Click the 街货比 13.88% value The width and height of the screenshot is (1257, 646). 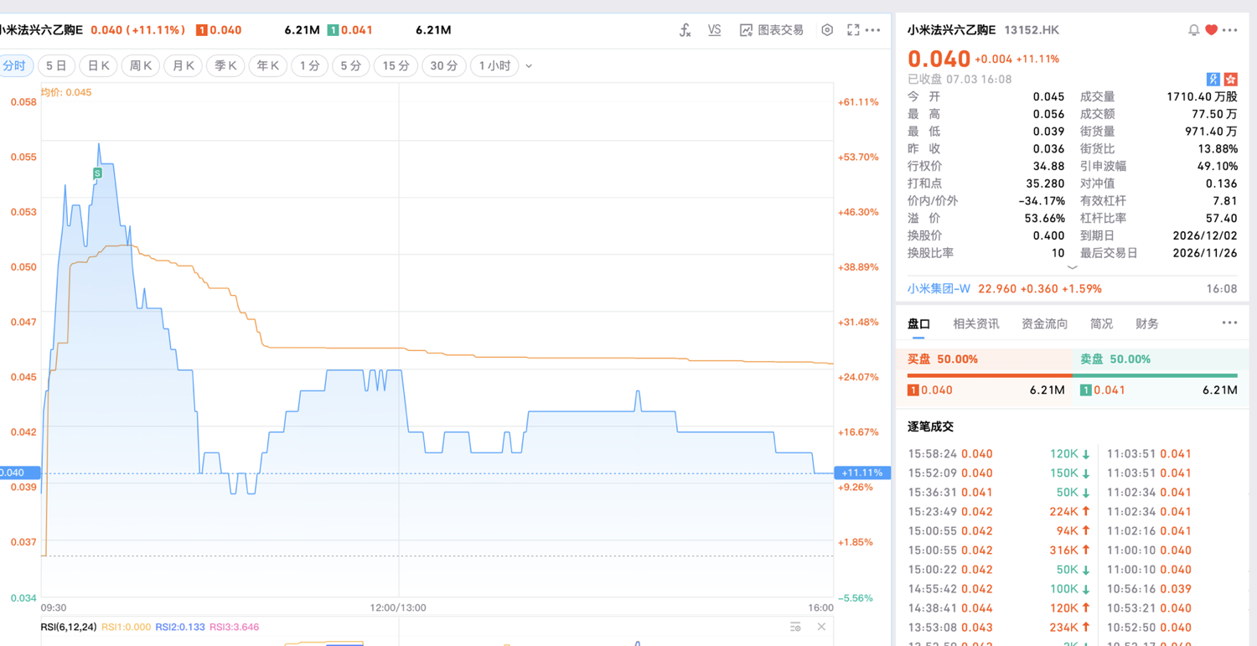tap(1218, 148)
